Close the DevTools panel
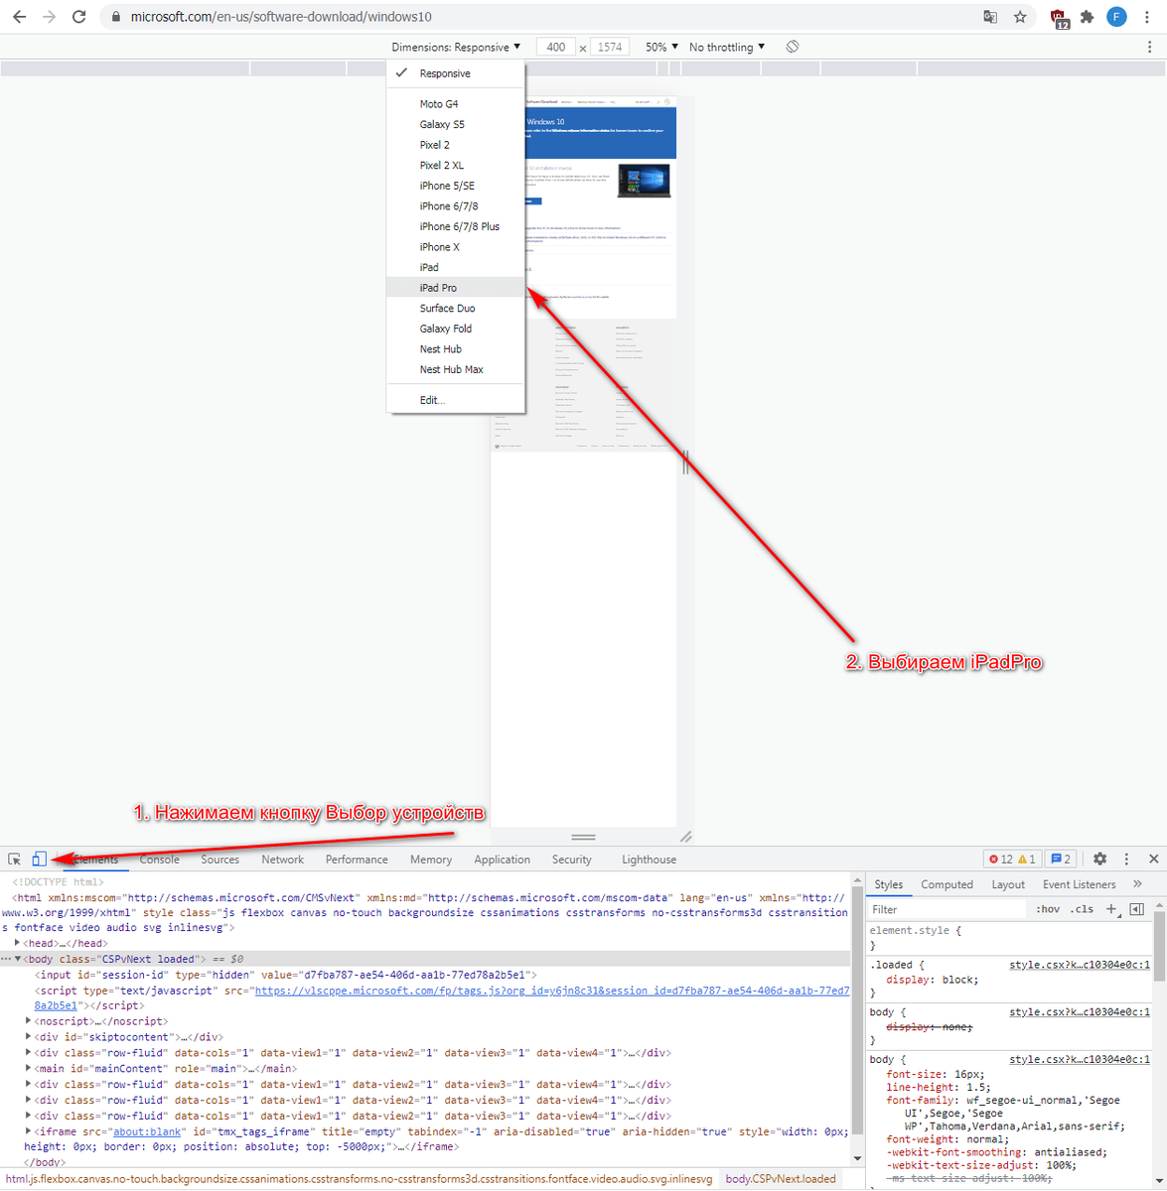Image resolution: width=1167 pixels, height=1191 pixels. click(1153, 860)
